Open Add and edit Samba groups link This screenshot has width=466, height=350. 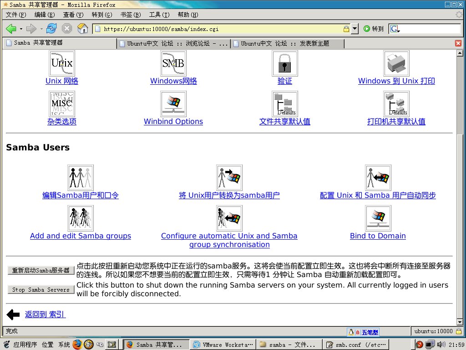(80, 236)
